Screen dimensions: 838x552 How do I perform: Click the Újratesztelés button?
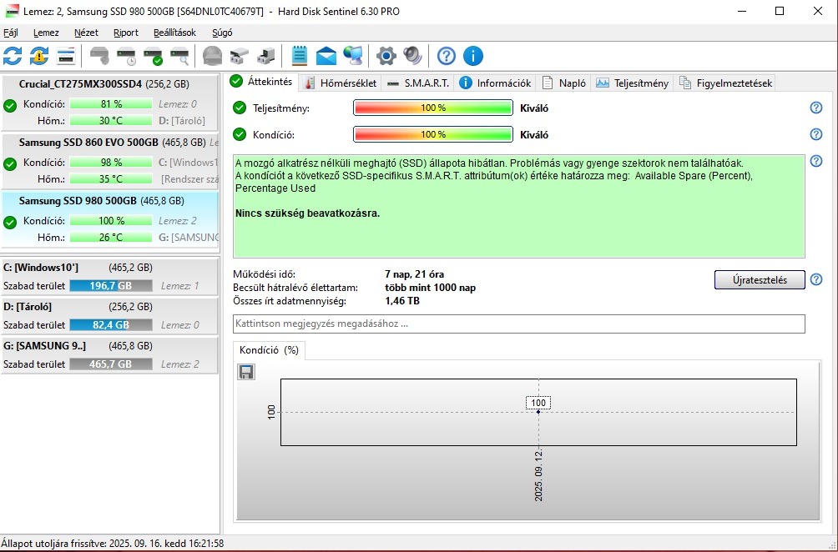tap(760, 279)
